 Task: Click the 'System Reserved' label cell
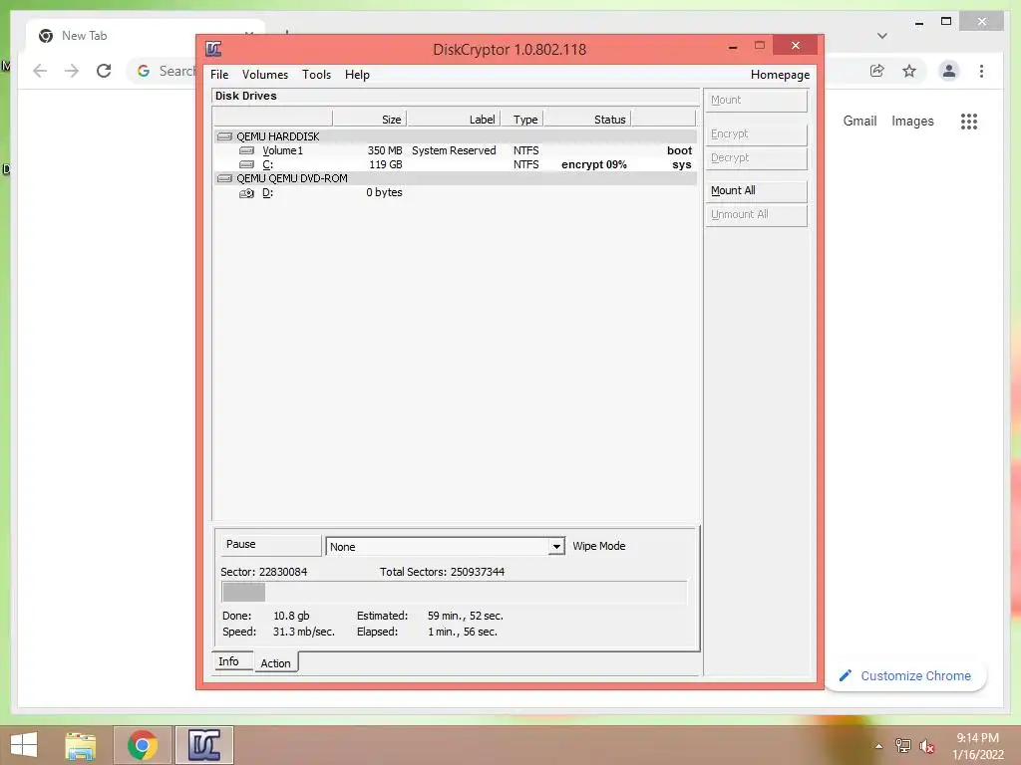(x=454, y=150)
